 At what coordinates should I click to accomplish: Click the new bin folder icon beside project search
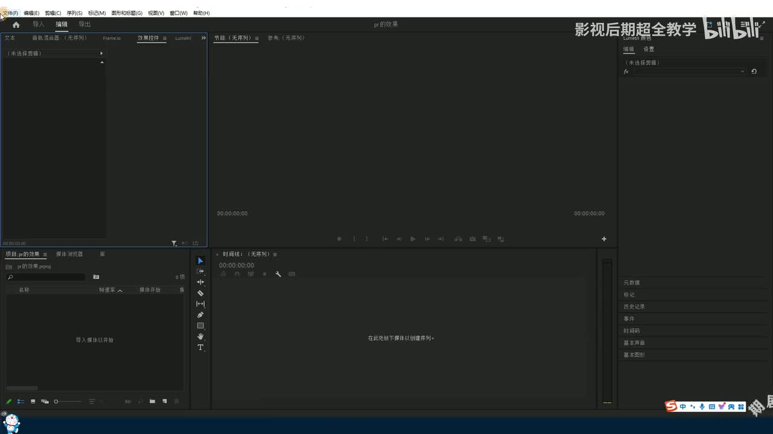96,277
